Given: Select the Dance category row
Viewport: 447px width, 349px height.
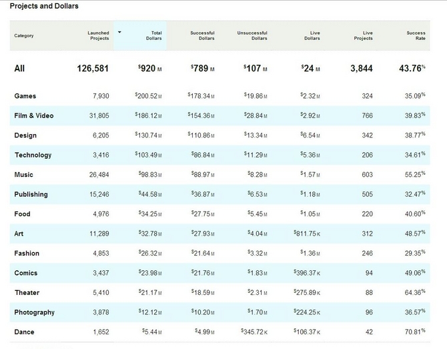Looking at the screenshot, I should pos(219,332).
